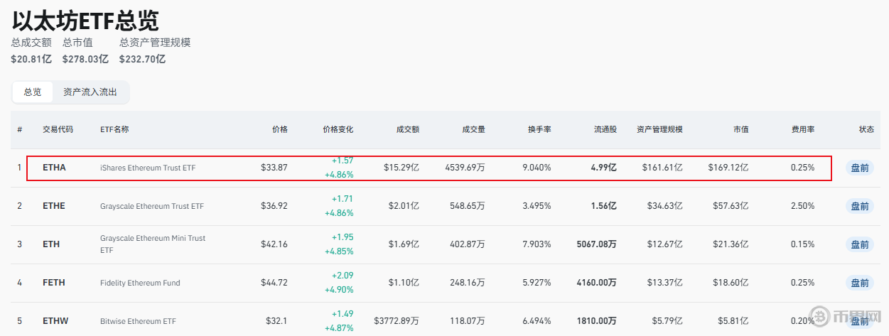This screenshot has width=889, height=336.
Task: Select the FETH ticker symbol
Action: click(54, 283)
